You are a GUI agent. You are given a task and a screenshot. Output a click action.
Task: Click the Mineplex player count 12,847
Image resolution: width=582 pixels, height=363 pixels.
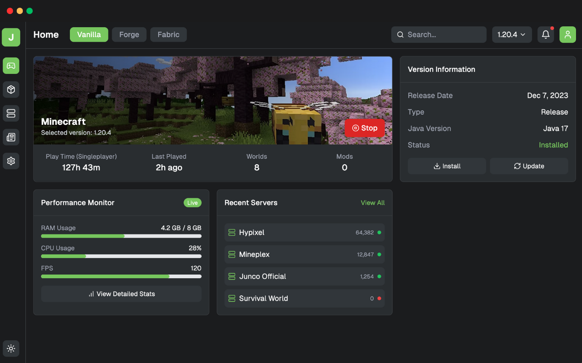click(366, 255)
